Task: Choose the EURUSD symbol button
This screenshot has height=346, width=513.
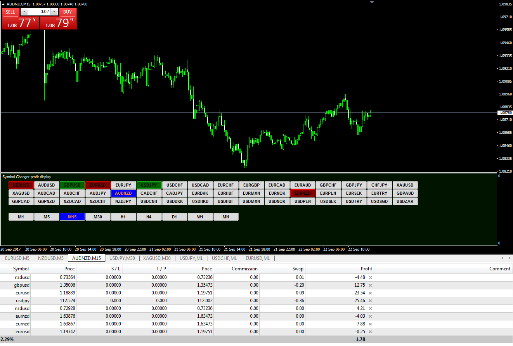Action: 98,185
